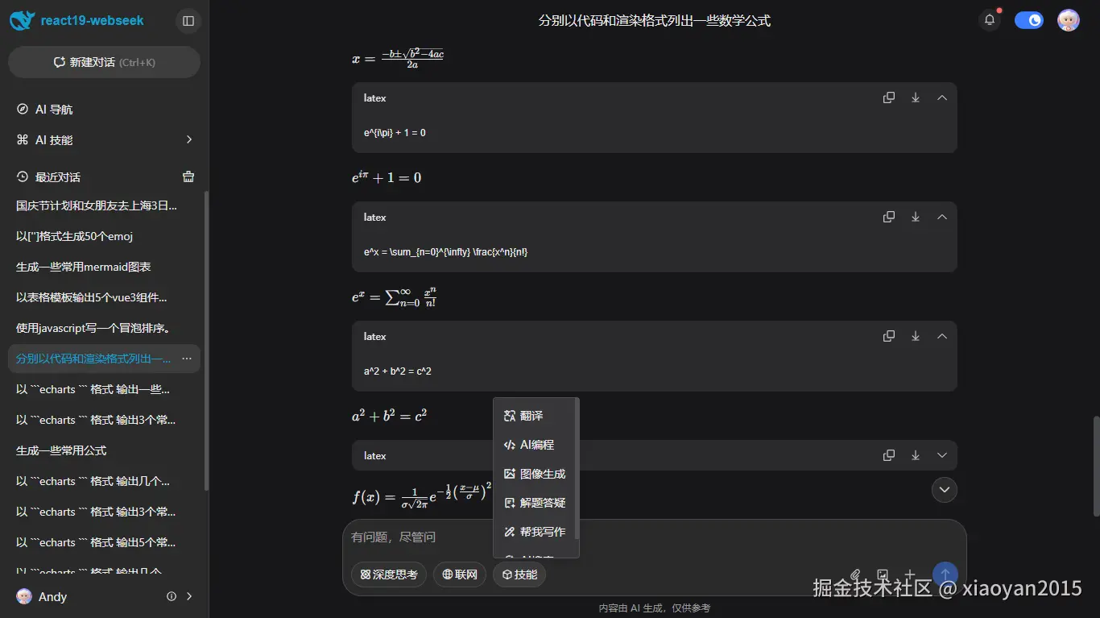Choose 解题答疑 from the skills popup
The height and width of the screenshot is (618, 1100).
535,503
